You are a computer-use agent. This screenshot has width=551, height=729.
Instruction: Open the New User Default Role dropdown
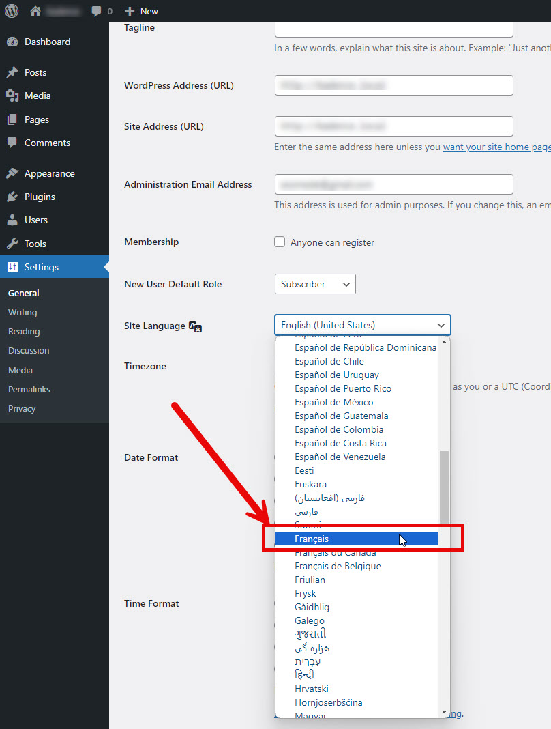tap(315, 284)
